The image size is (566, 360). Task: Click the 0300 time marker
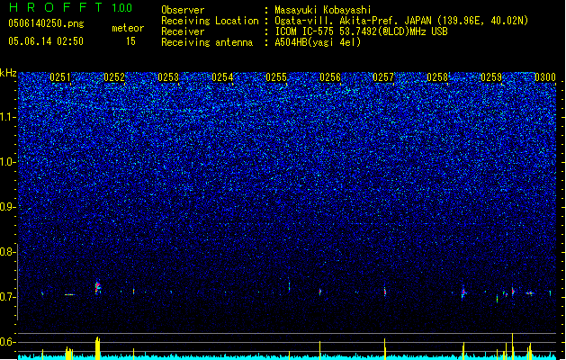click(545, 77)
